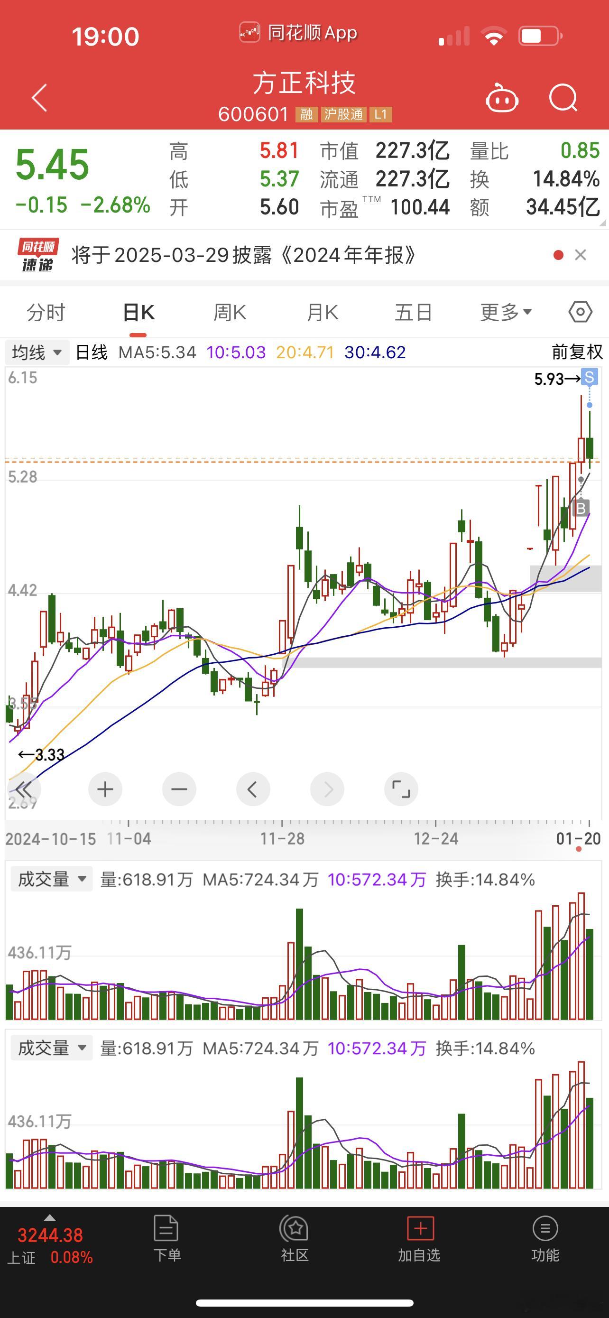Dismiss the 速递 news banner
This screenshot has width=609, height=1318.
581,255
